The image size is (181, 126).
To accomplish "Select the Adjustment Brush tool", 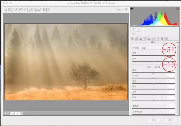I will click(x=40, y=10).
